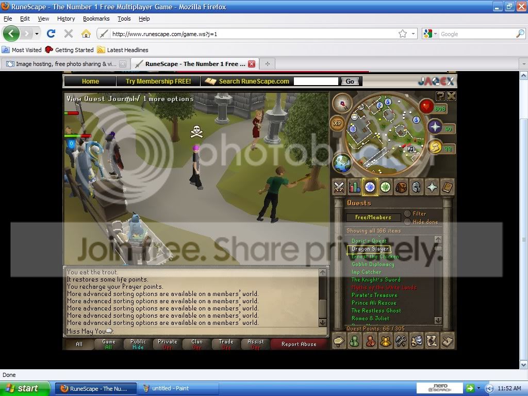Open the Worn Equipment helmet tab

(x=416, y=187)
